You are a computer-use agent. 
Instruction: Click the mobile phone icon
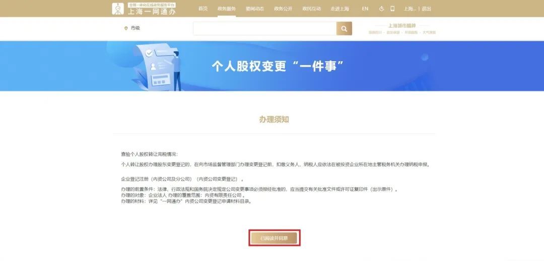392,9
